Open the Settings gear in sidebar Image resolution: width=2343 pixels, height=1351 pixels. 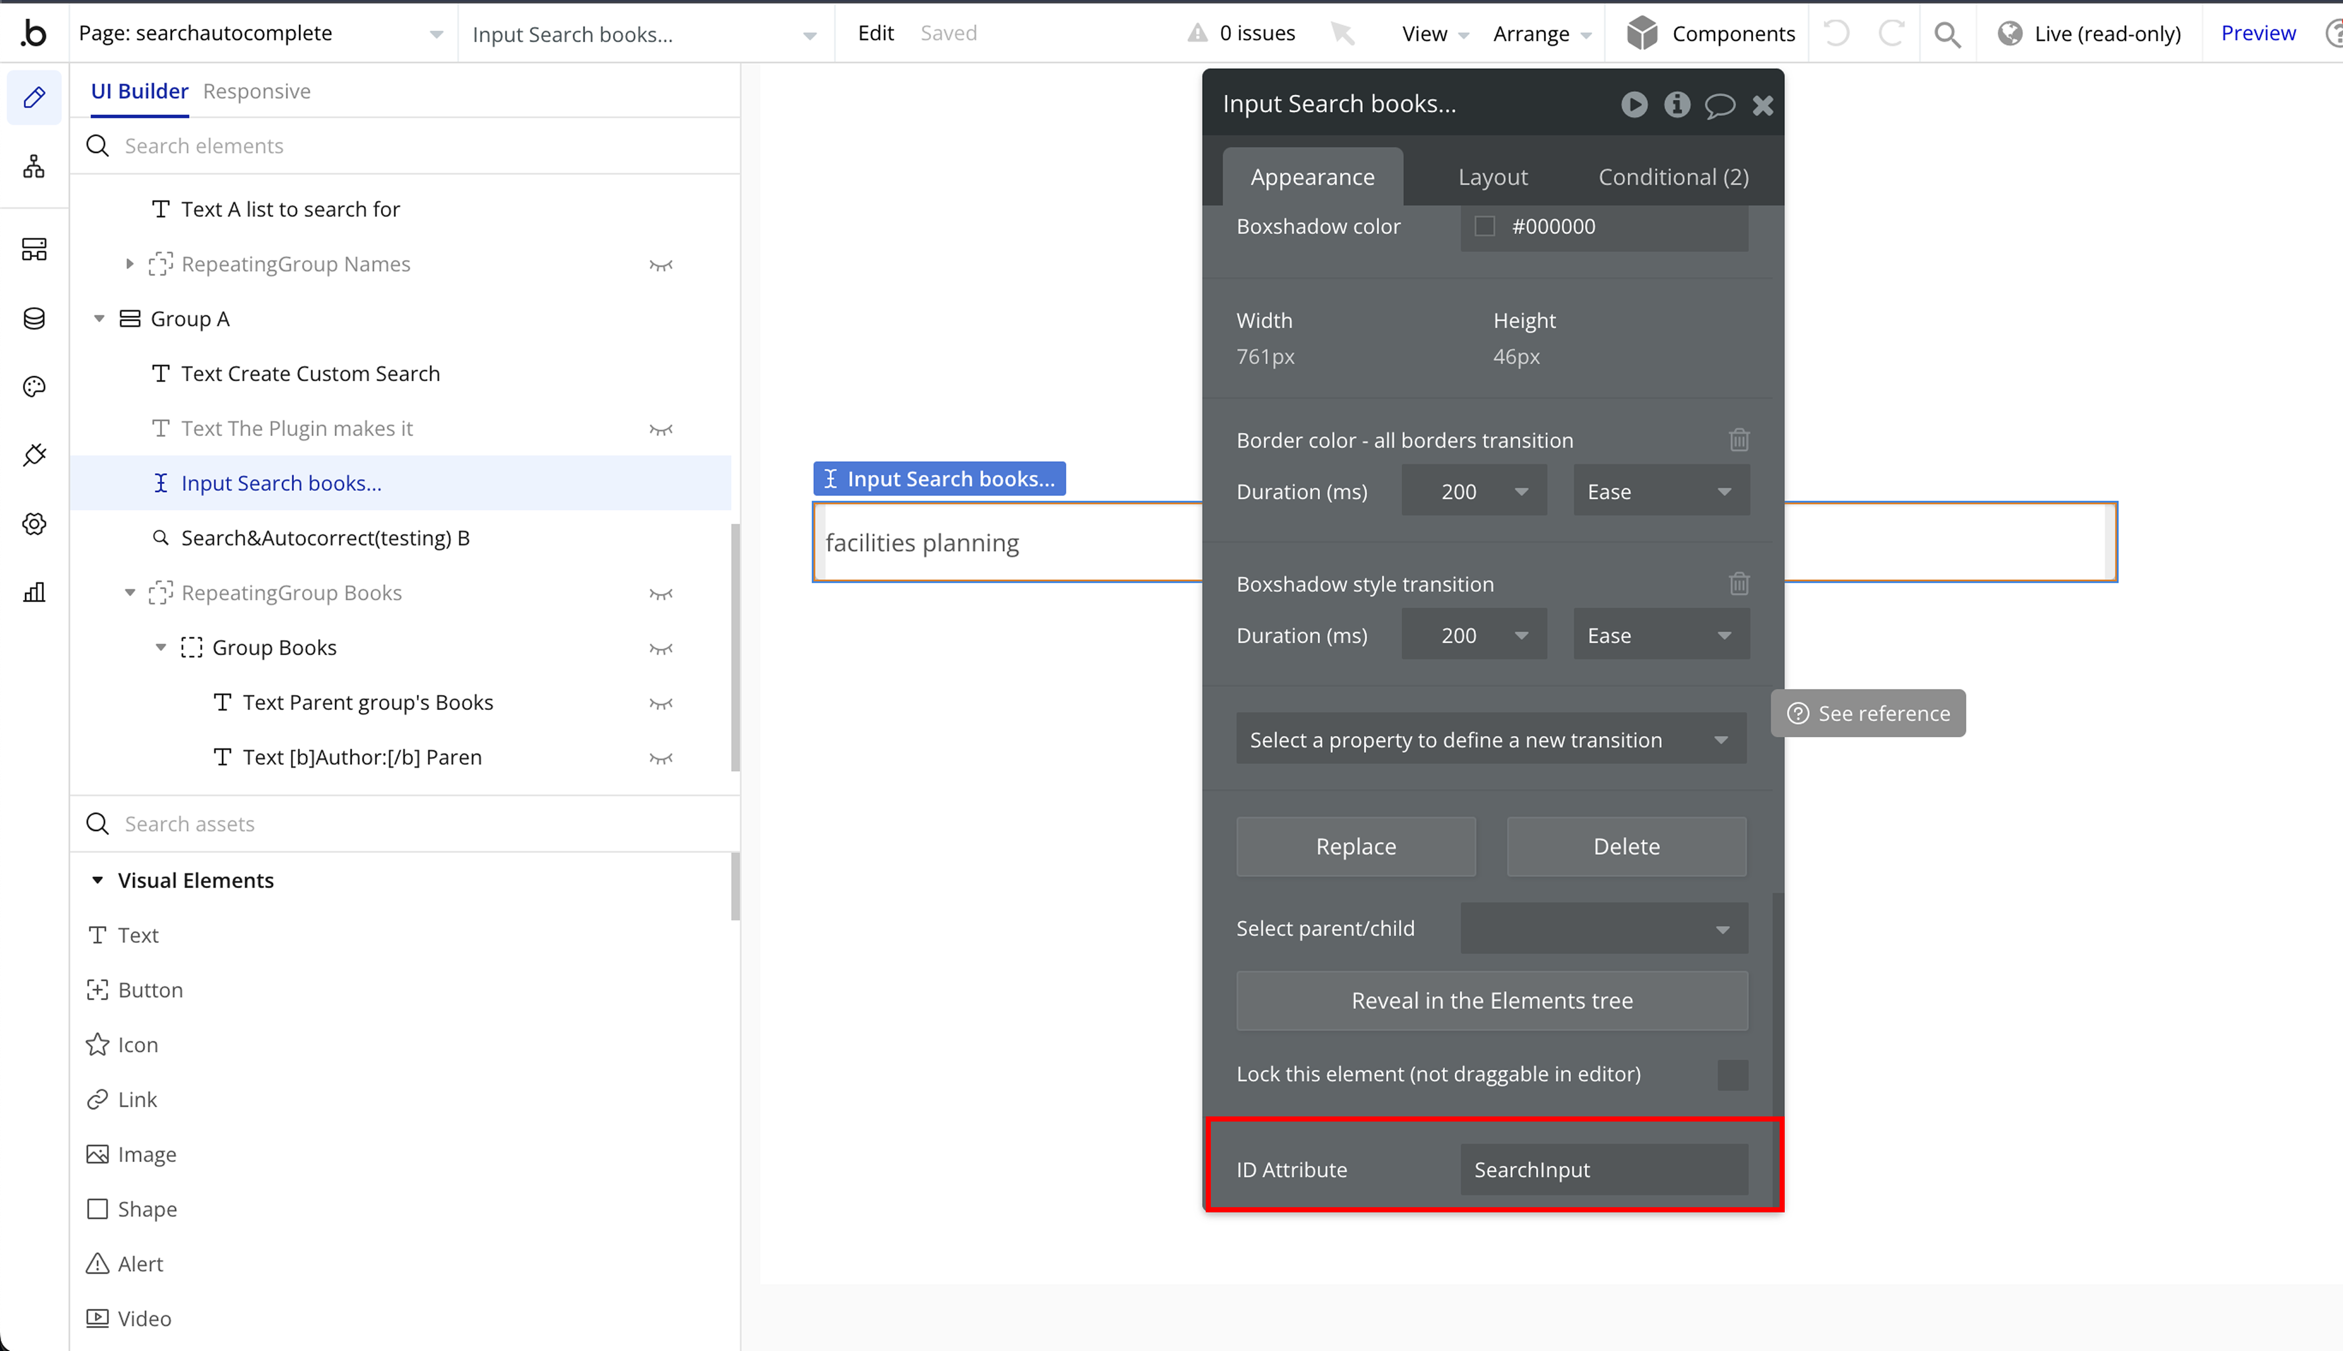34,523
